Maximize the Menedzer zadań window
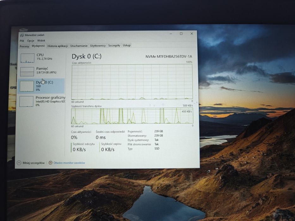 click(x=181, y=34)
